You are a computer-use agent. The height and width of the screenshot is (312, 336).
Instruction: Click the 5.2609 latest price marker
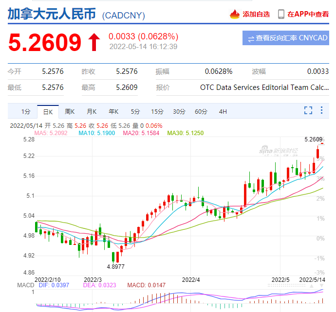(x=313, y=139)
